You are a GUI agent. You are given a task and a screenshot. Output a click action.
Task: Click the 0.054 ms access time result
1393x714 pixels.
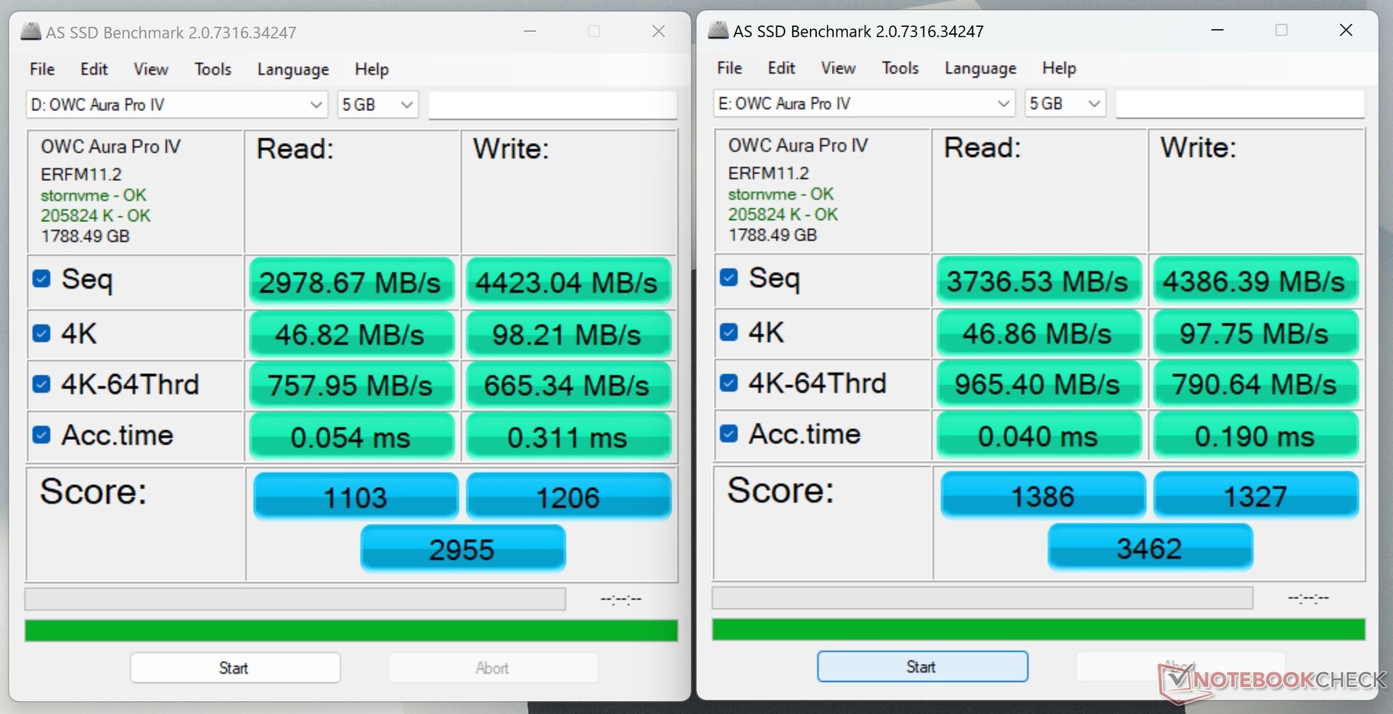[351, 436]
